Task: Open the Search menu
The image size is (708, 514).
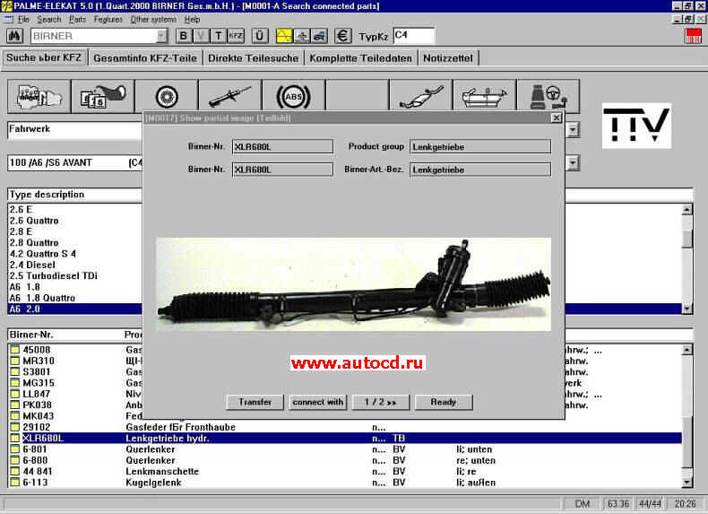Action: (x=48, y=20)
